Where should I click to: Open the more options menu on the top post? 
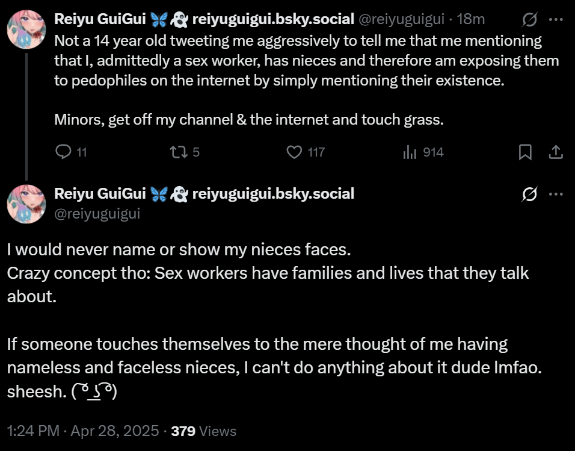[x=556, y=20]
